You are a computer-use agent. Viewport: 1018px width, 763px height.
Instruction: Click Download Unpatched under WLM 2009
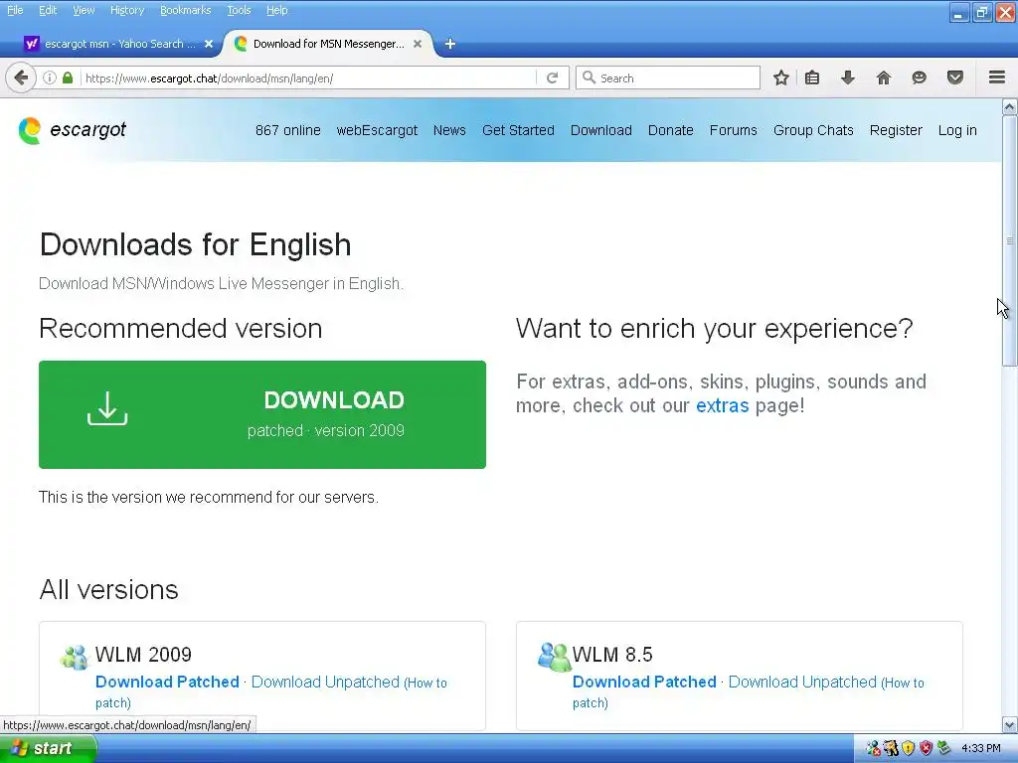(325, 682)
